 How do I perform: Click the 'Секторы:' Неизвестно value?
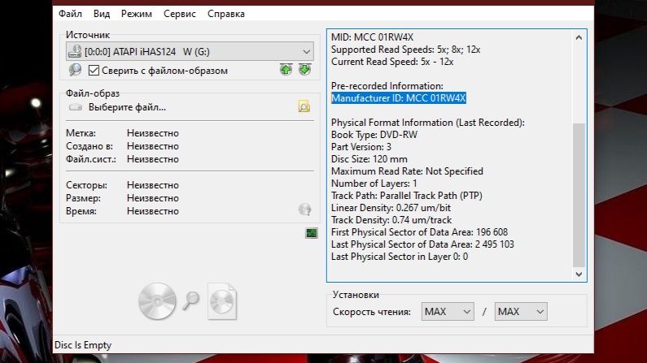click(x=153, y=185)
